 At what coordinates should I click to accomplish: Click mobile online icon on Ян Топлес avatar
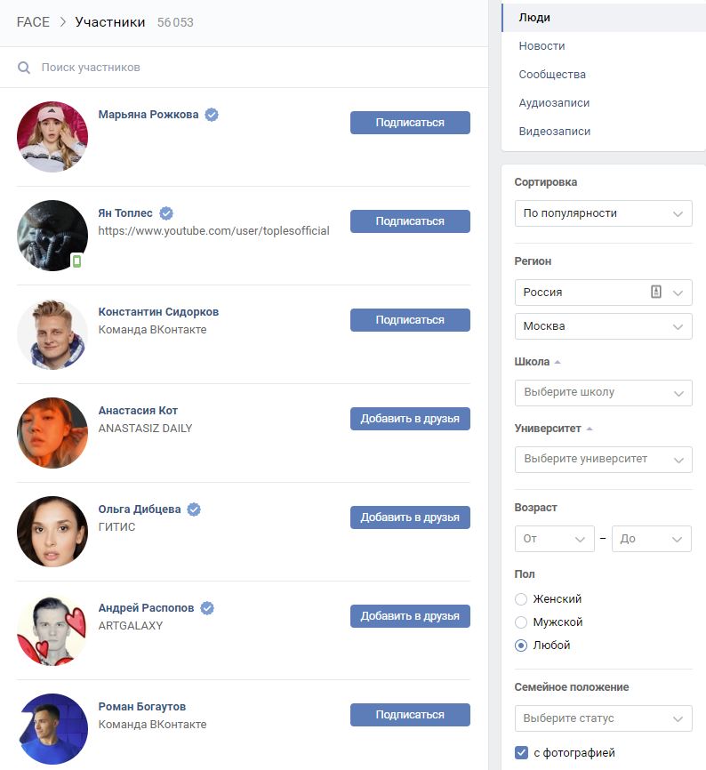(76, 261)
